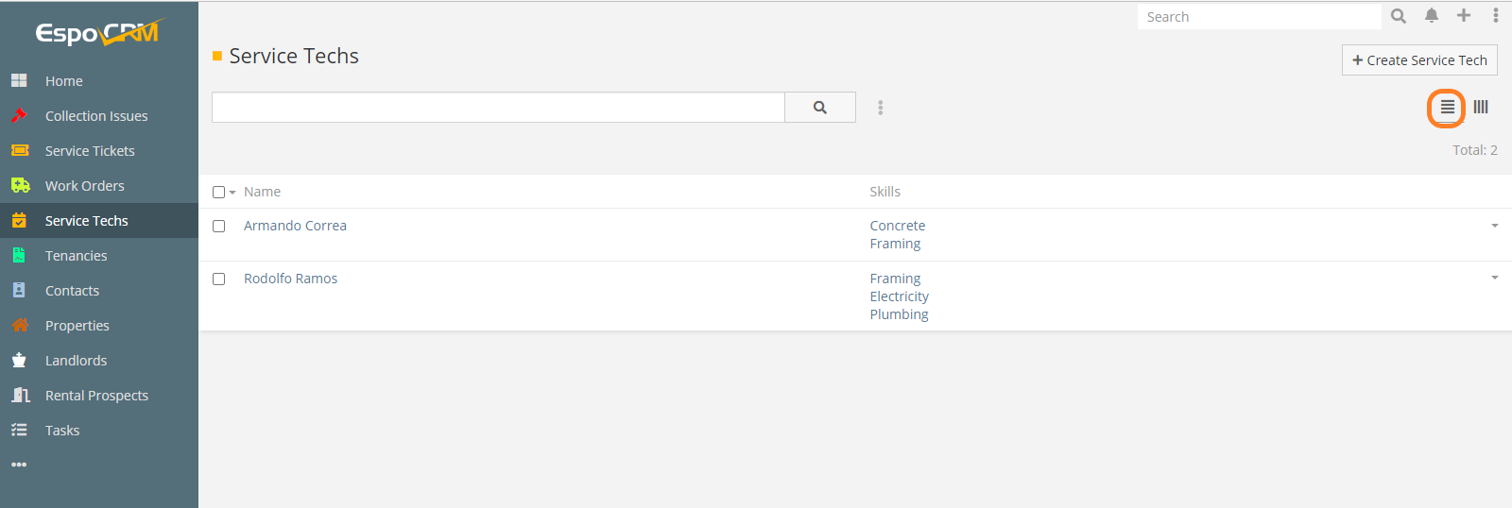Open the Rodolfo Ramos record link
Screen dimensions: 1512x508
290,279
